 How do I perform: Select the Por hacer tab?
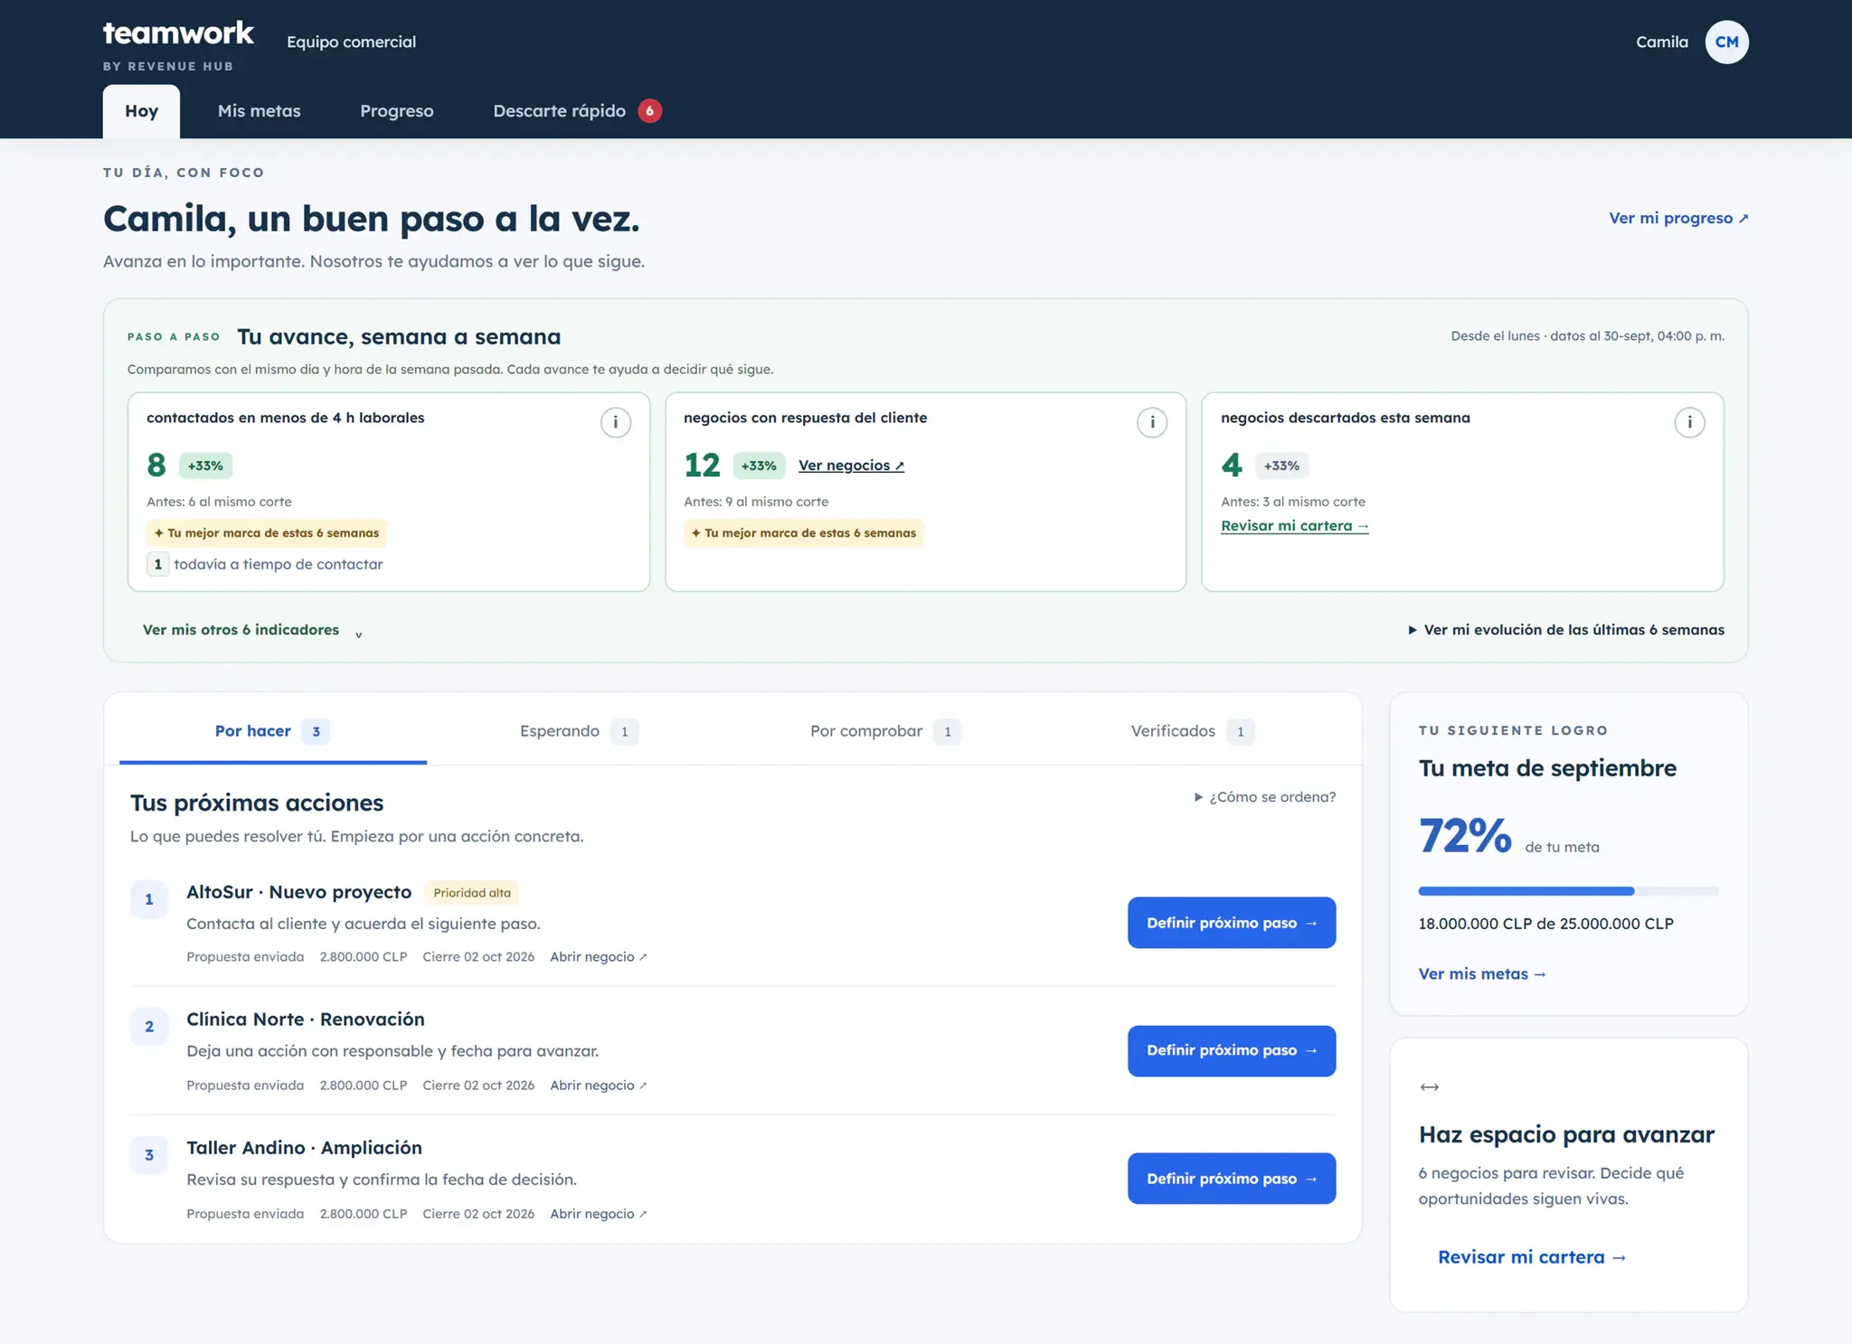(x=273, y=730)
